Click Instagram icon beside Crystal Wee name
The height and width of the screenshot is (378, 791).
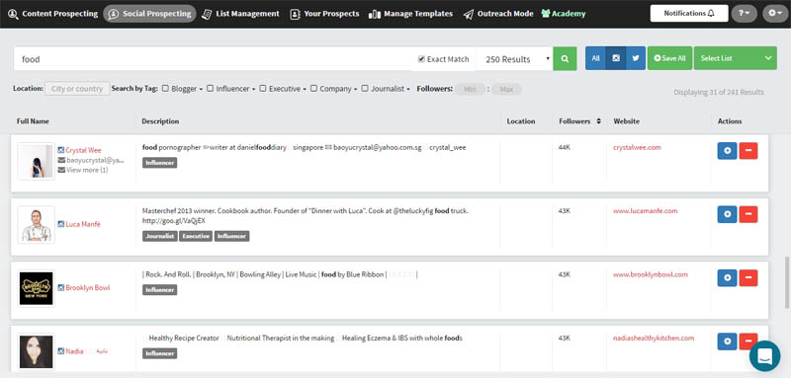61,150
